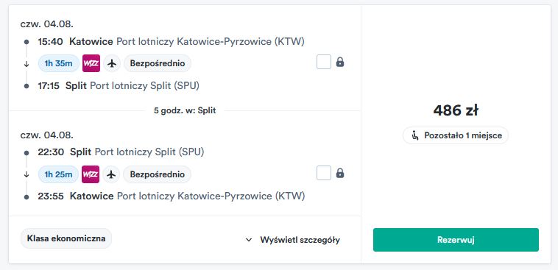Select the Bezpośrednio tag on the outbound flight

pos(158,63)
